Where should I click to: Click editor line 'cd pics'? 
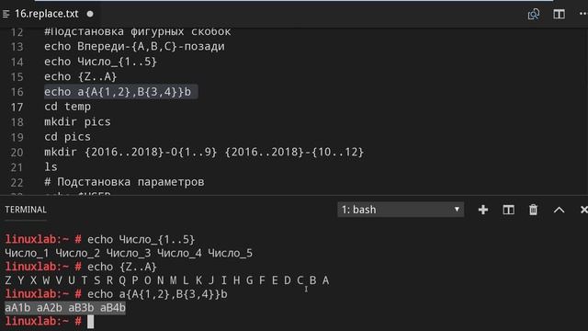tap(67, 137)
